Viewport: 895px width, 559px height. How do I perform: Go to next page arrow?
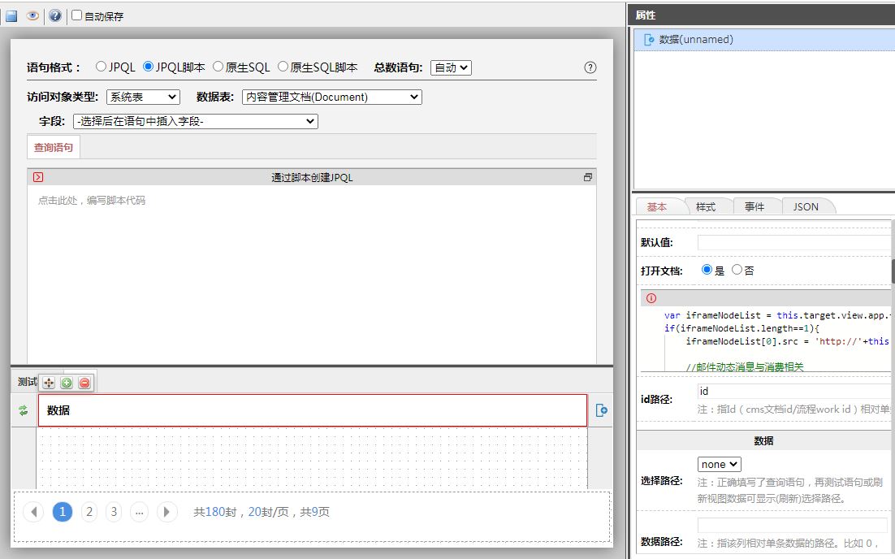pyautogui.click(x=166, y=512)
